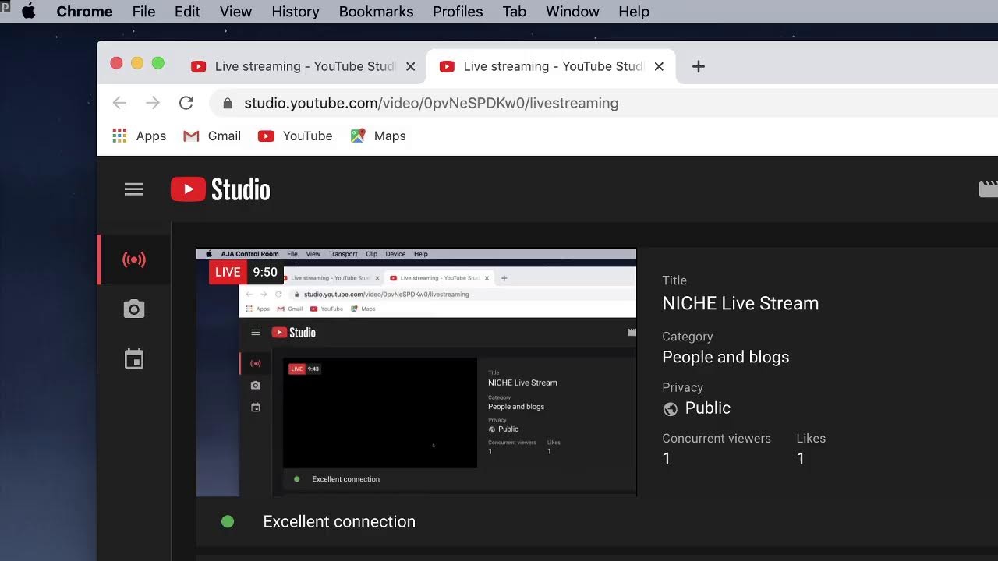Click the globe icon beside Public

[670, 409]
